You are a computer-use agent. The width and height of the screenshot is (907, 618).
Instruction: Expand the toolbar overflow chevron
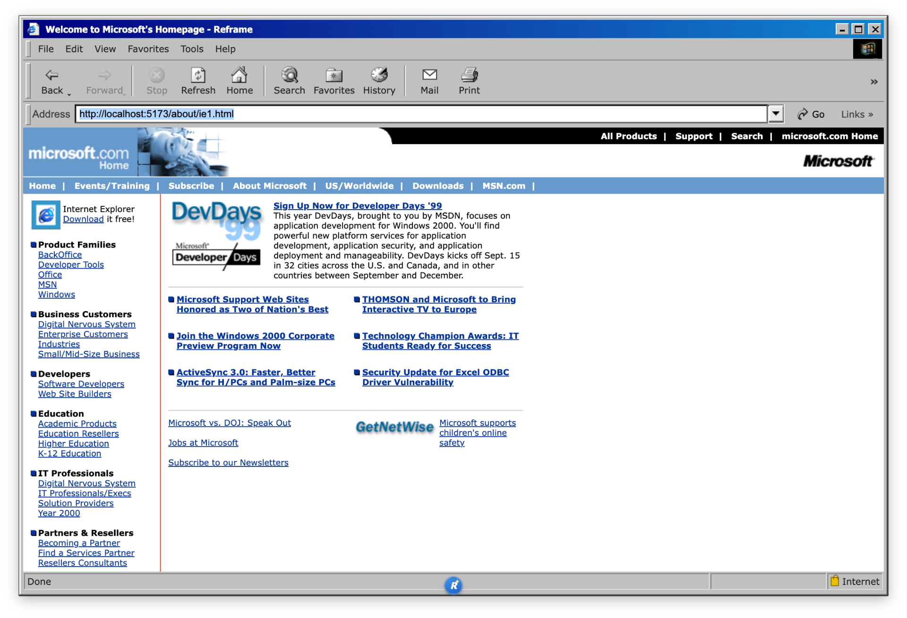874,82
